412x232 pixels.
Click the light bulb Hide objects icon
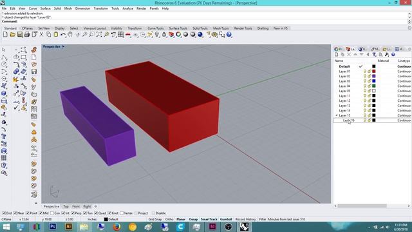[157, 34]
